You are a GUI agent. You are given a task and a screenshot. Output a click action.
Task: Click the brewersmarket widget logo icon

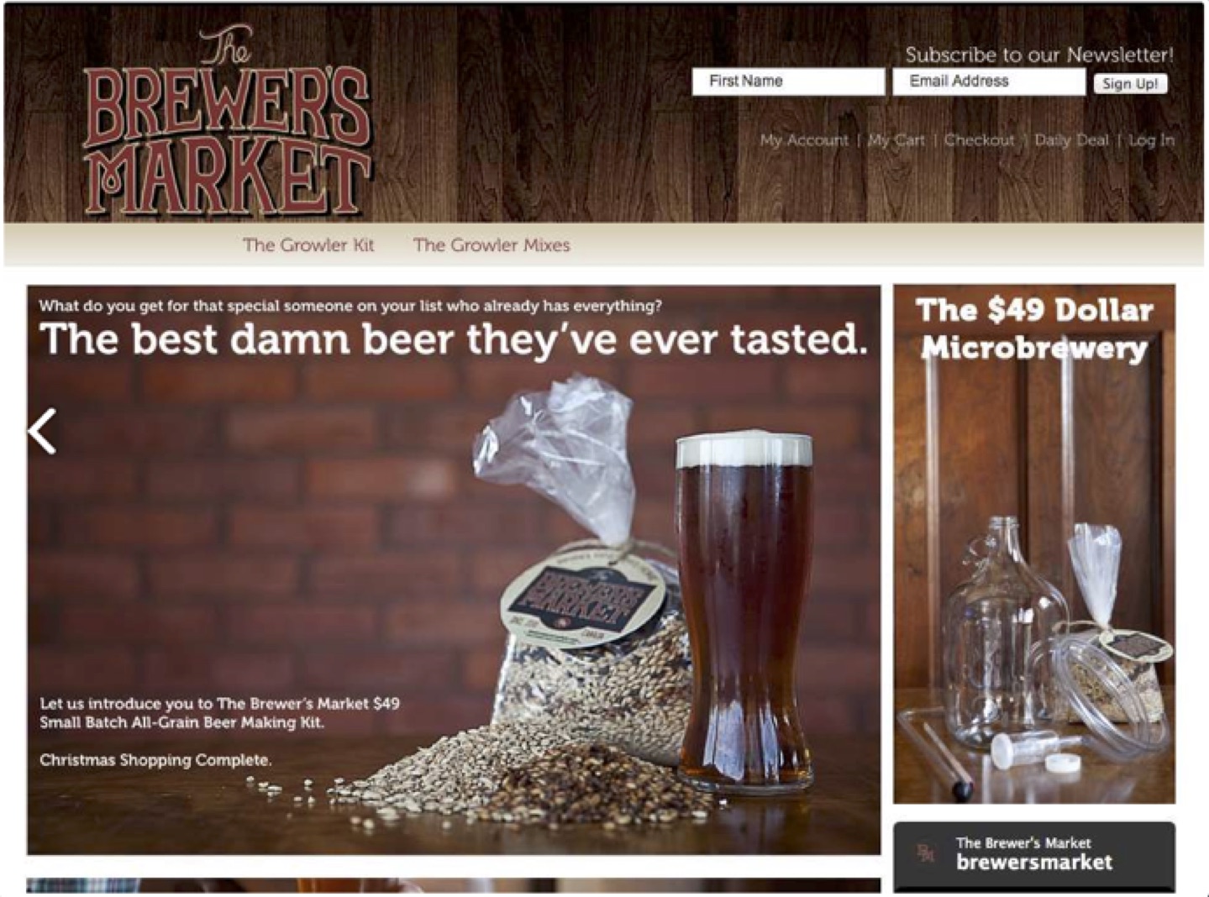925,853
